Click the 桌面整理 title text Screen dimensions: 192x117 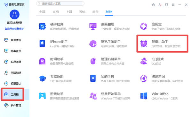[108, 24]
